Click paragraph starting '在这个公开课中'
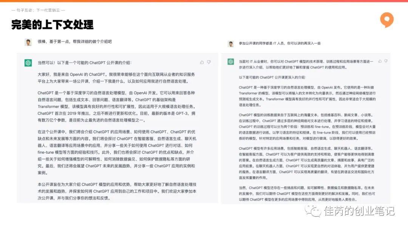The image size is (408, 229). pos(117,152)
